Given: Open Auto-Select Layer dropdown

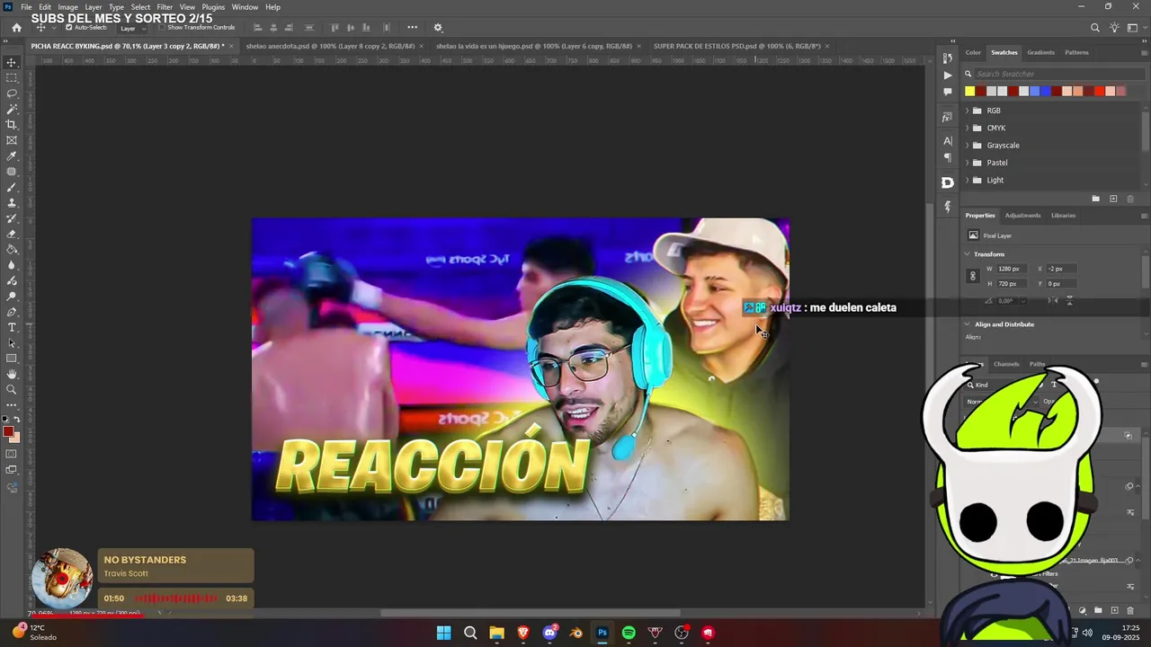Looking at the screenshot, I should click(x=134, y=28).
